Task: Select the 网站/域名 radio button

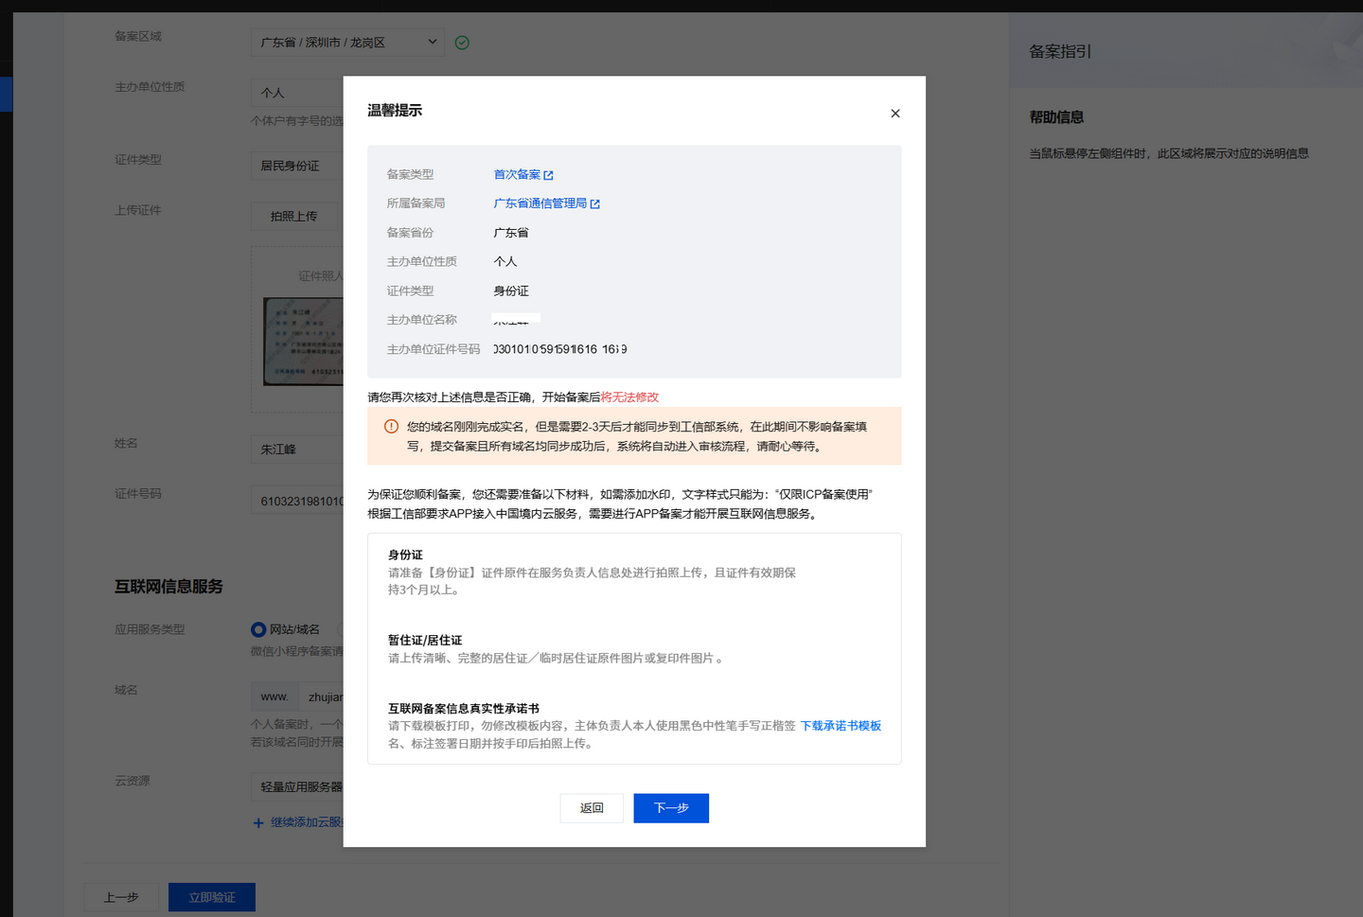Action: (258, 629)
